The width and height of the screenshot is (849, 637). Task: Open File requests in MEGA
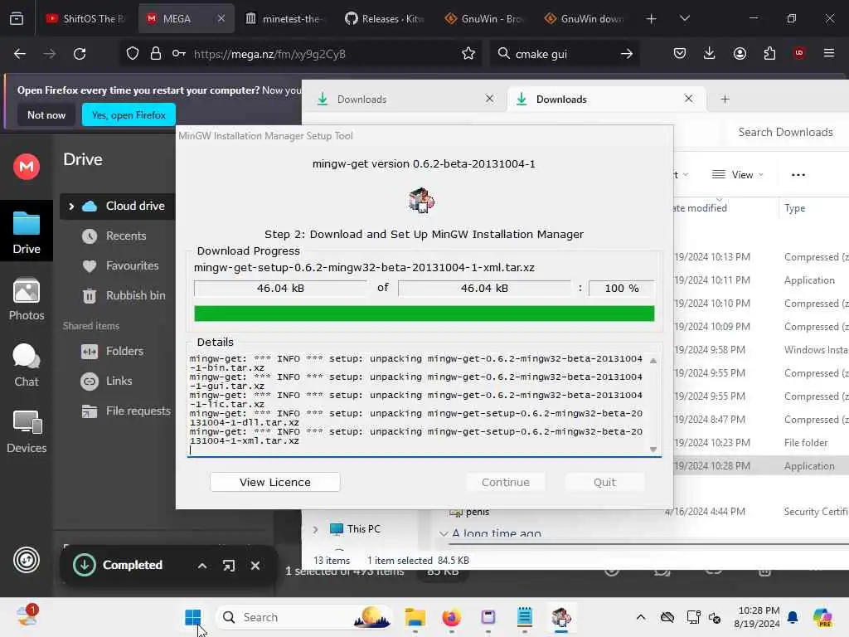click(138, 411)
